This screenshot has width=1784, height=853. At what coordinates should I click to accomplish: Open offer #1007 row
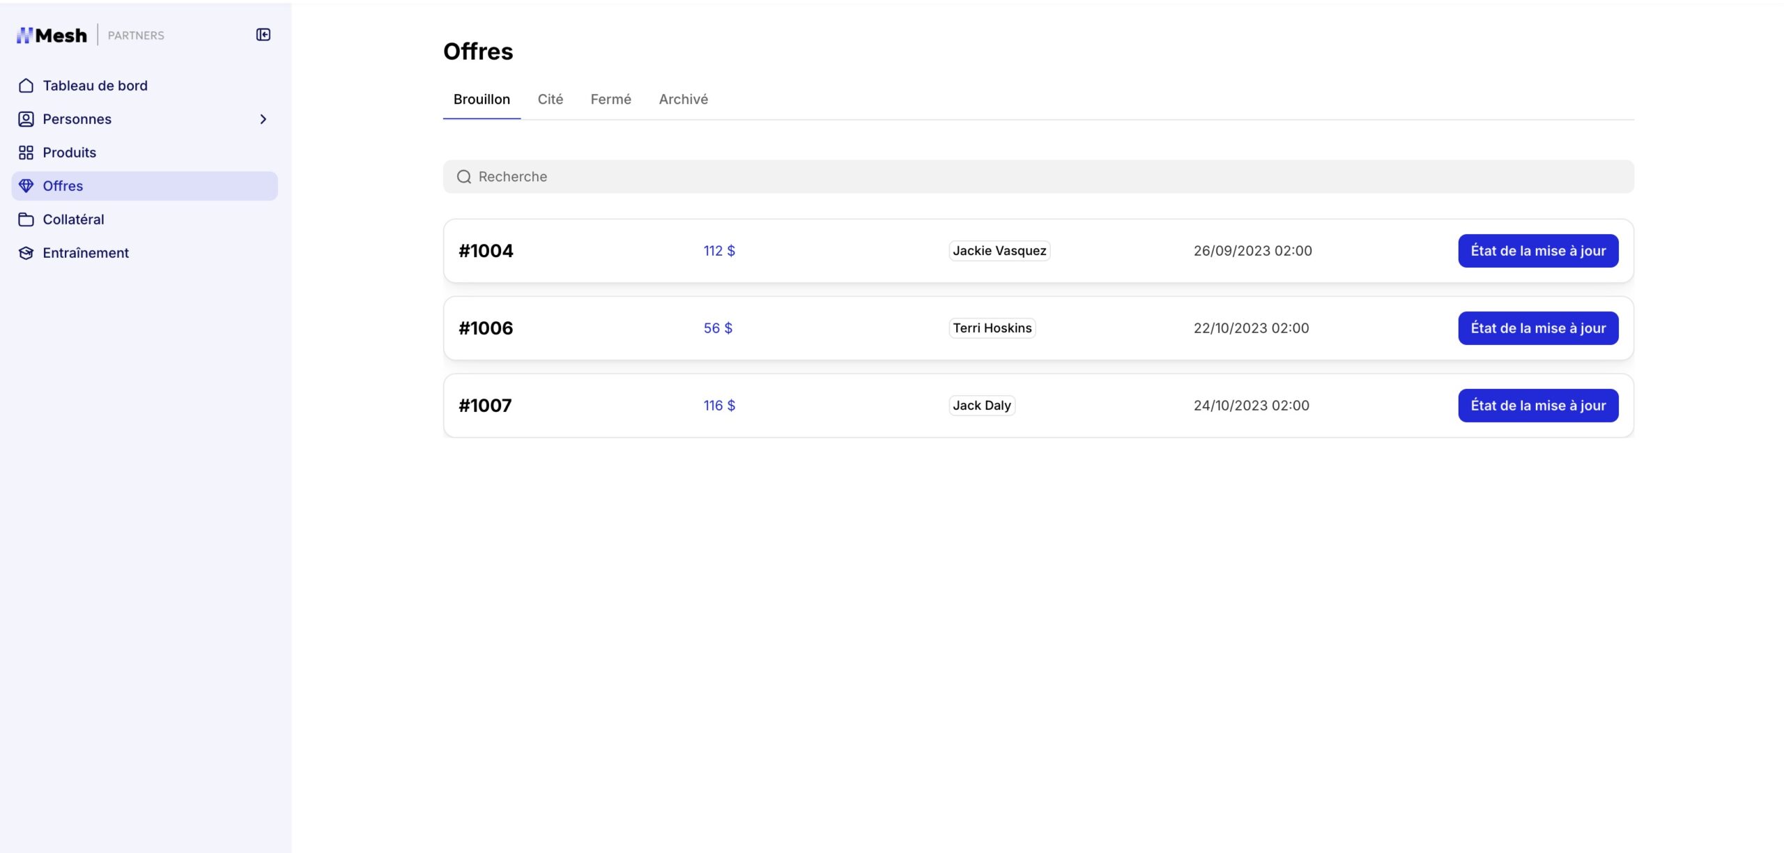click(485, 406)
